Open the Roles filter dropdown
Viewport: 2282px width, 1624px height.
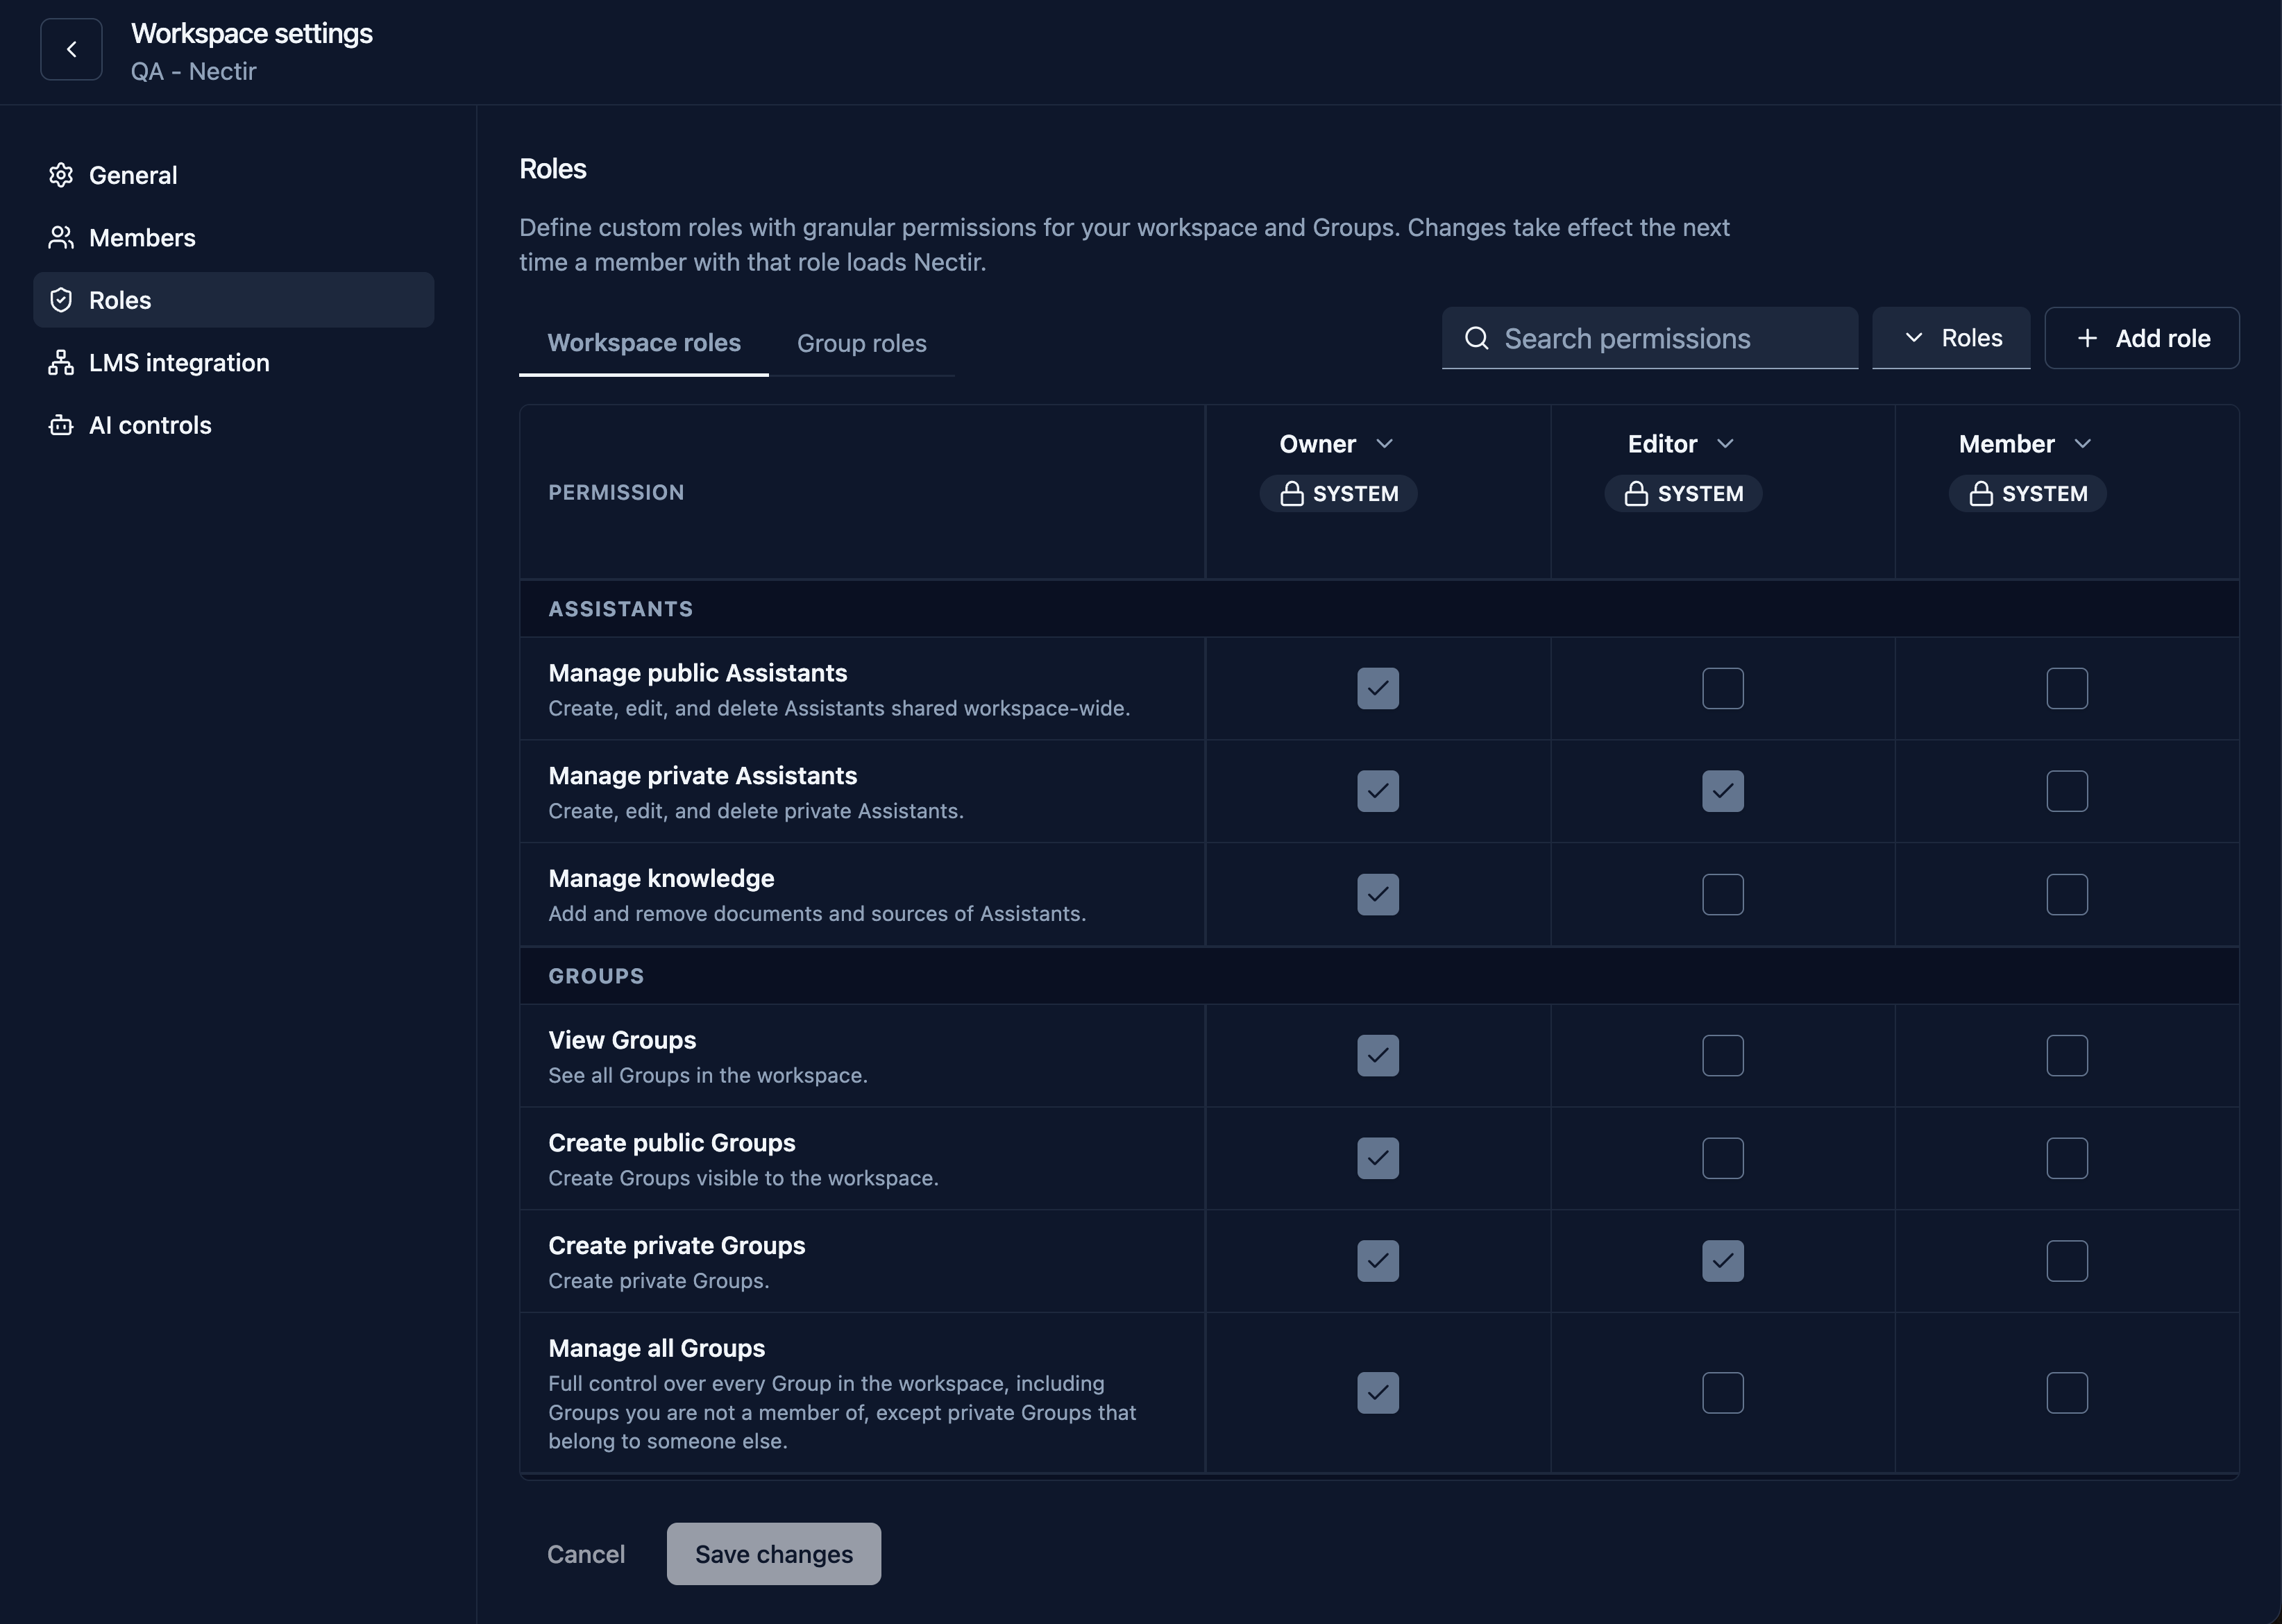pyautogui.click(x=1951, y=338)
